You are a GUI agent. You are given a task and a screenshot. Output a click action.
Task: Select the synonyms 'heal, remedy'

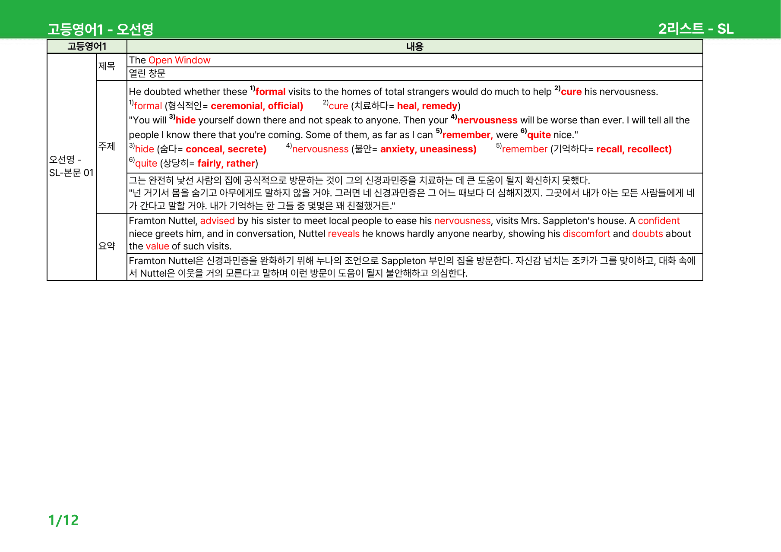pos(427,106)
